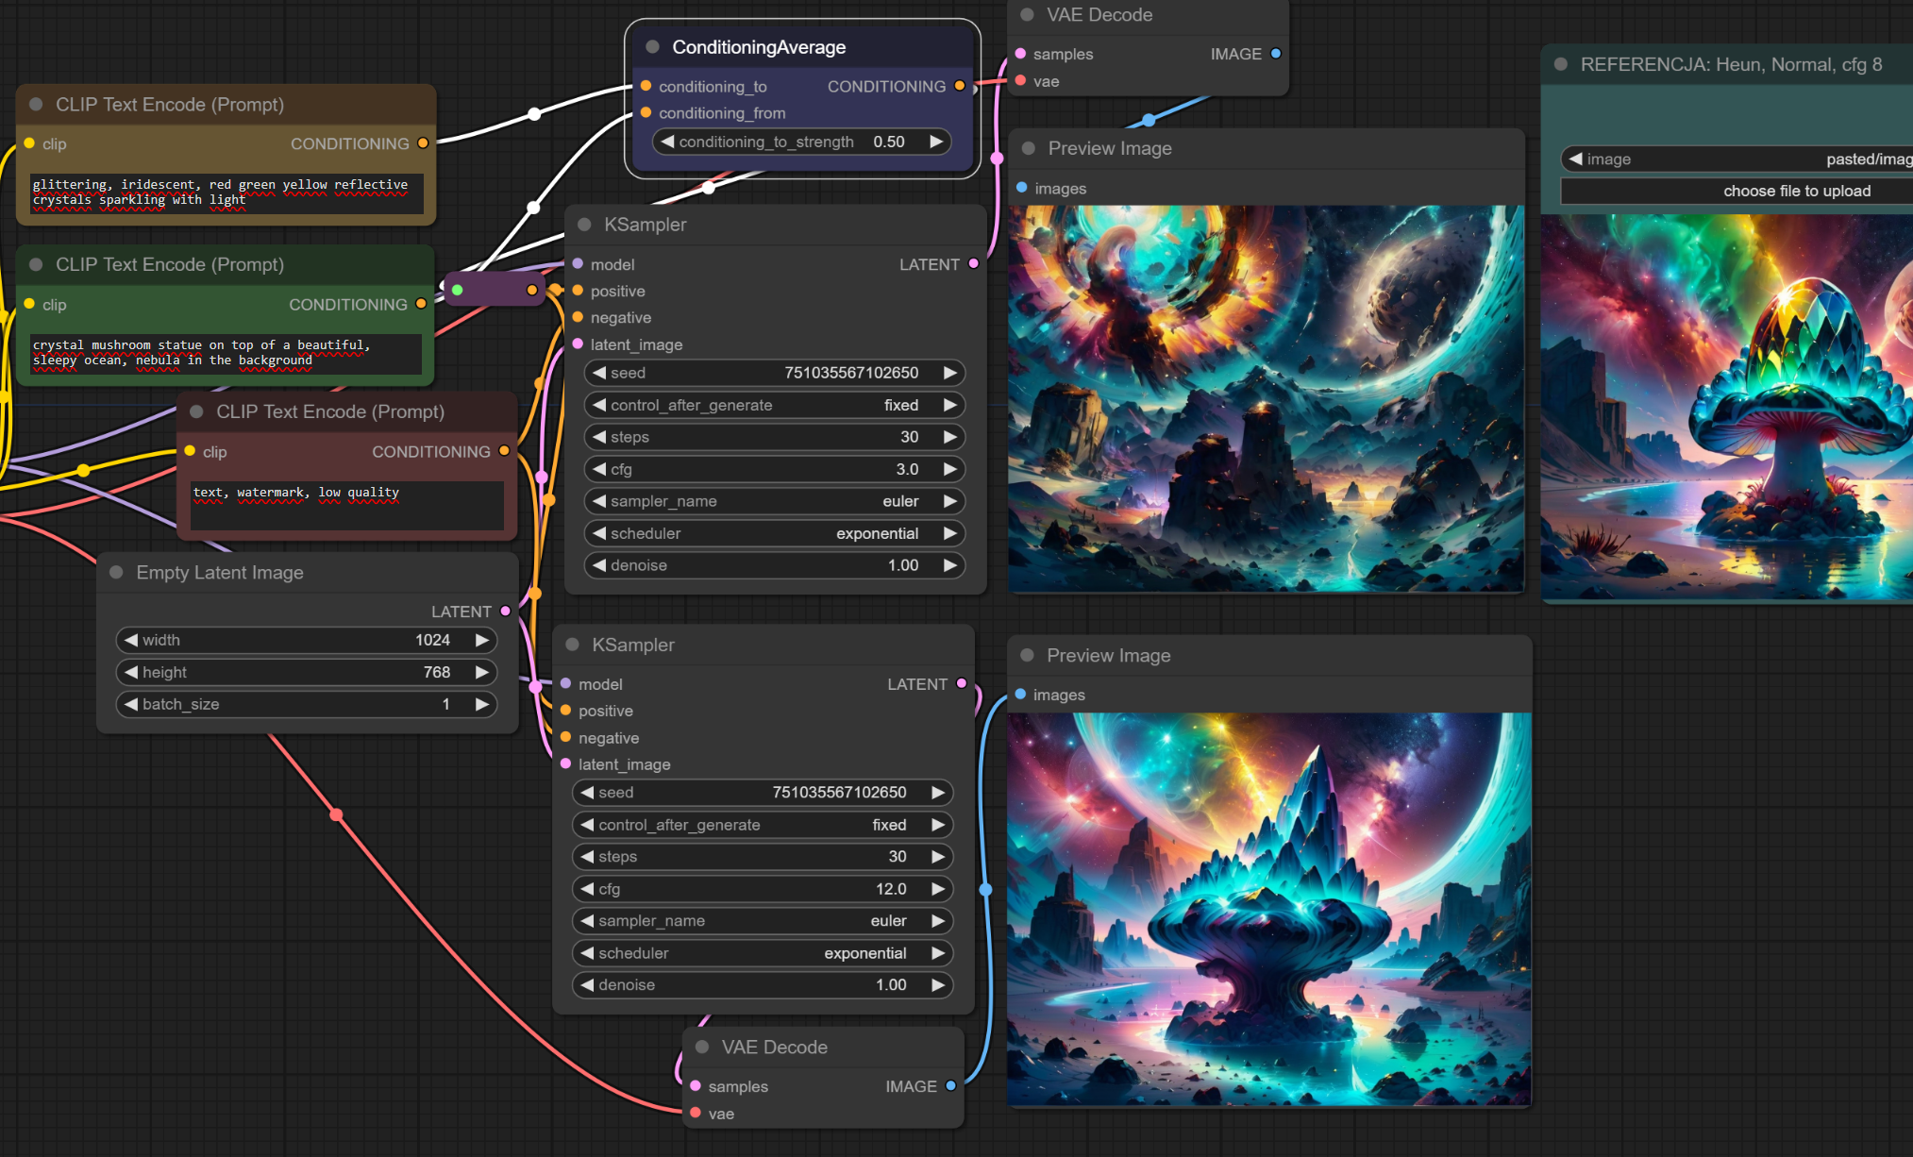Collapse the ConditioningAverage node using its dot
The width and height of the screenshot is (1913, 1157).
[x=652, y=47]
